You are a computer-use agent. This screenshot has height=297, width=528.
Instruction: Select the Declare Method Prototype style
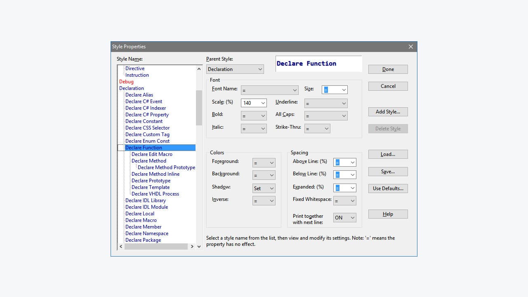click(167, 167)
